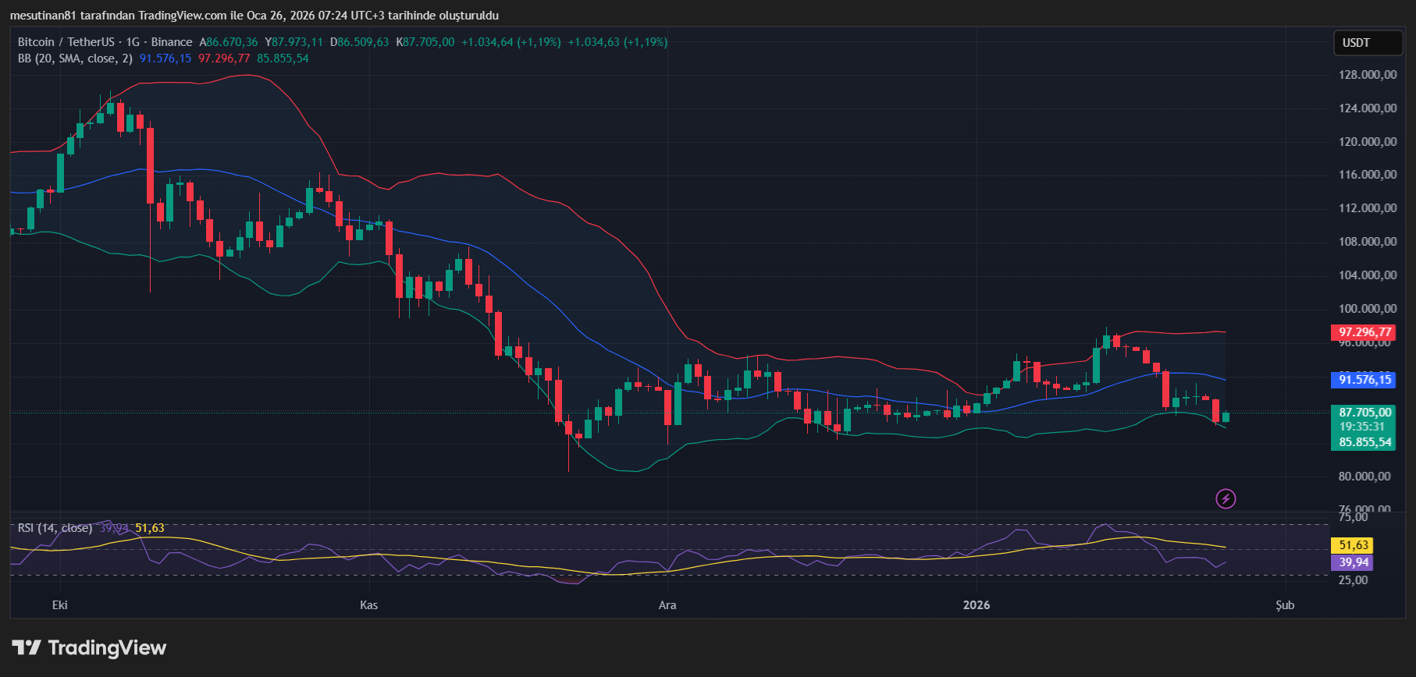This screenshot has height=677, width=1416.
Task: Click the 85.855,54 lower band price label
Action: [x=1365, y=442]
